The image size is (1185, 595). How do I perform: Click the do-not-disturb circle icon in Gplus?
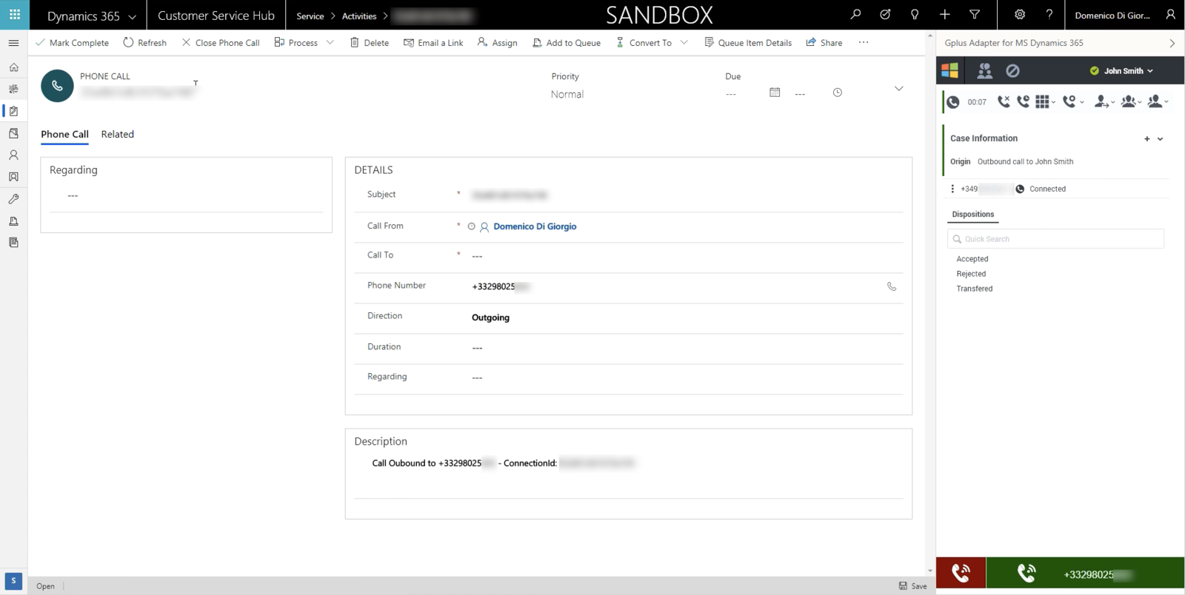1012,71
